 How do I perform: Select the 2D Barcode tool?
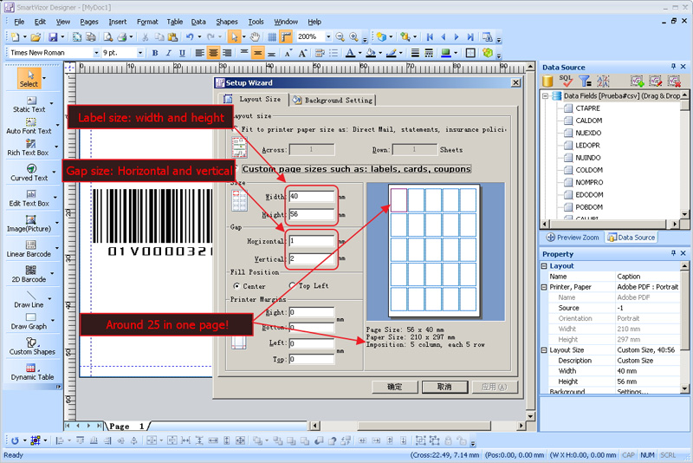coord(29,274)
